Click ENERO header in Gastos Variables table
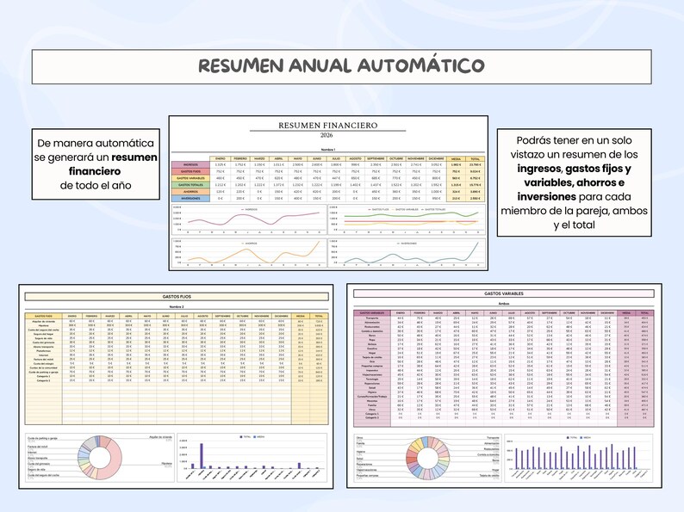Image resolution: width=684 pixels, height=512 pixels. pos(401,313)
